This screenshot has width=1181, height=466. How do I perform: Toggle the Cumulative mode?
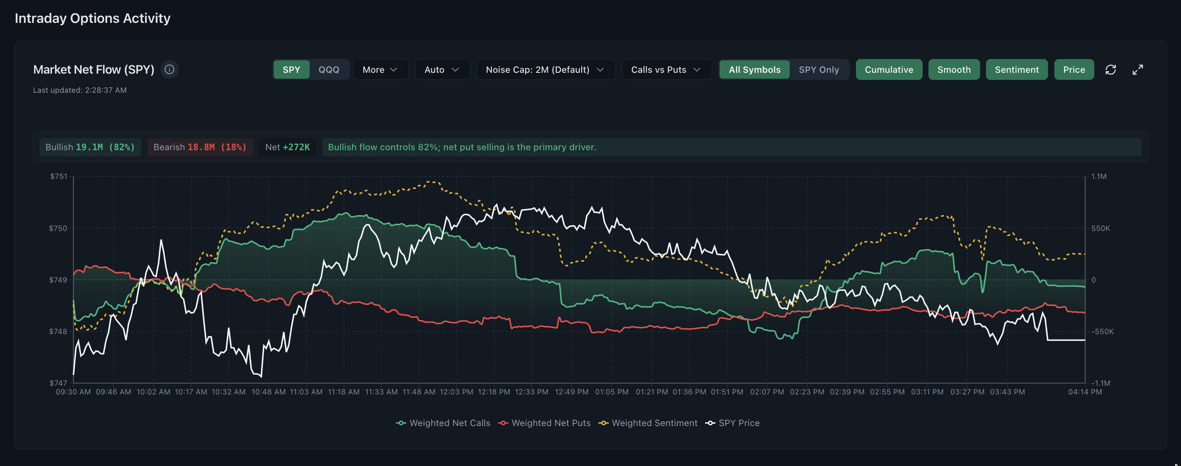pos(888,69)
